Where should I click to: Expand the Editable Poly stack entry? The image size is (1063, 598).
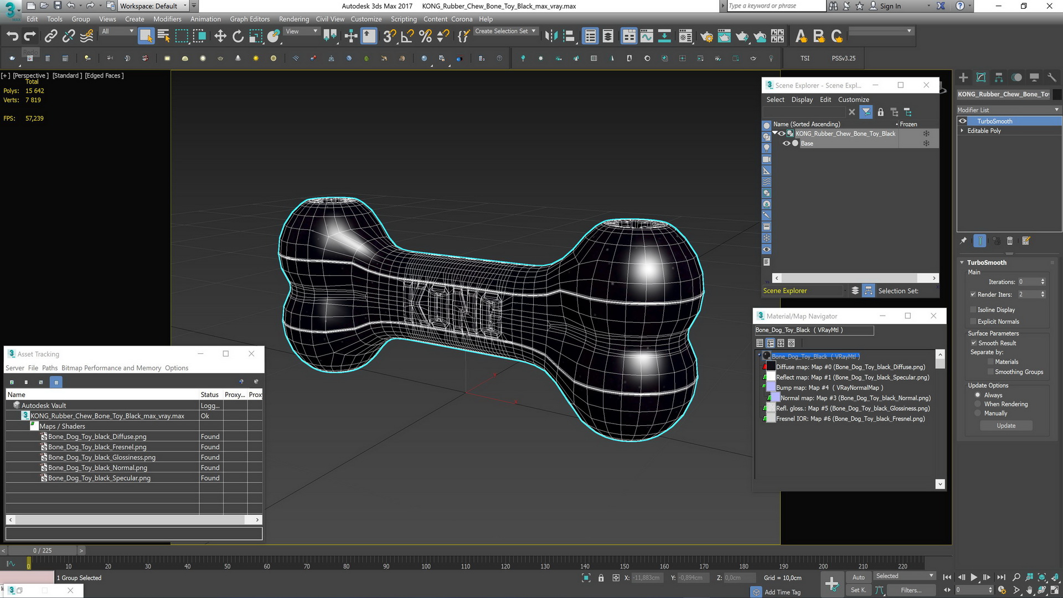962,131
